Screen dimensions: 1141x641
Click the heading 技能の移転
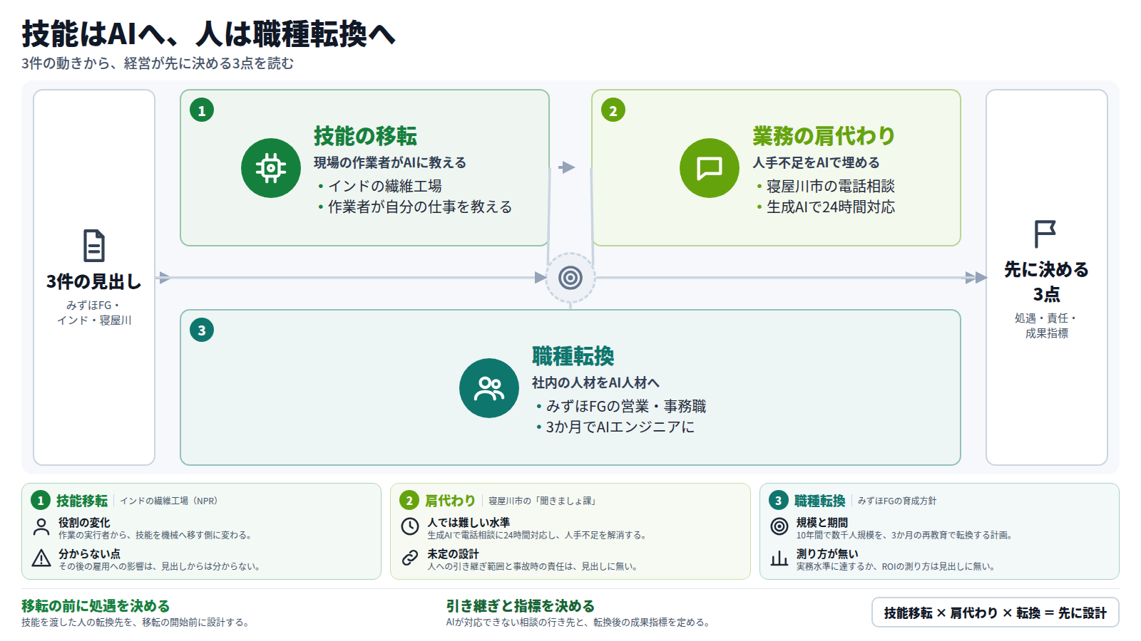pyautogui.click(x=365, y=136)
